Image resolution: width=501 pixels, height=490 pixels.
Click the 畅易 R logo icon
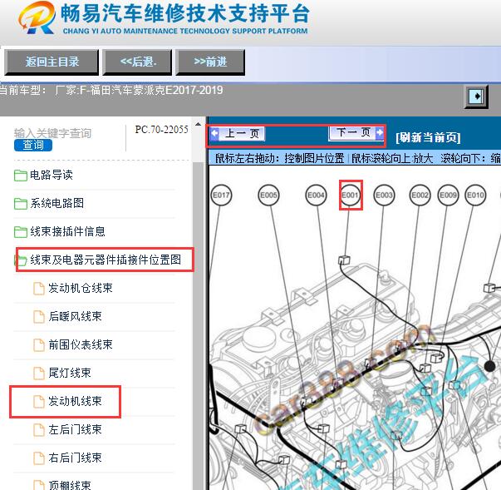[x=37, y=17]
